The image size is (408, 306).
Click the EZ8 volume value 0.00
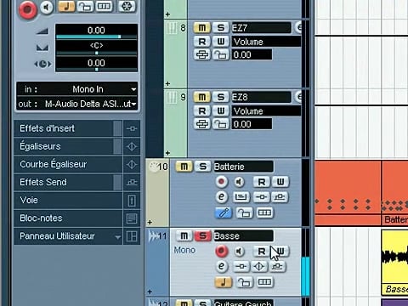(252, 124)
